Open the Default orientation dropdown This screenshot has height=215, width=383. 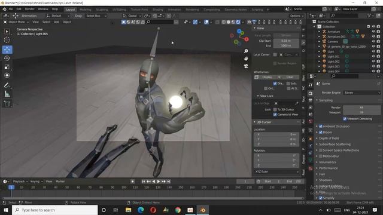58,16
